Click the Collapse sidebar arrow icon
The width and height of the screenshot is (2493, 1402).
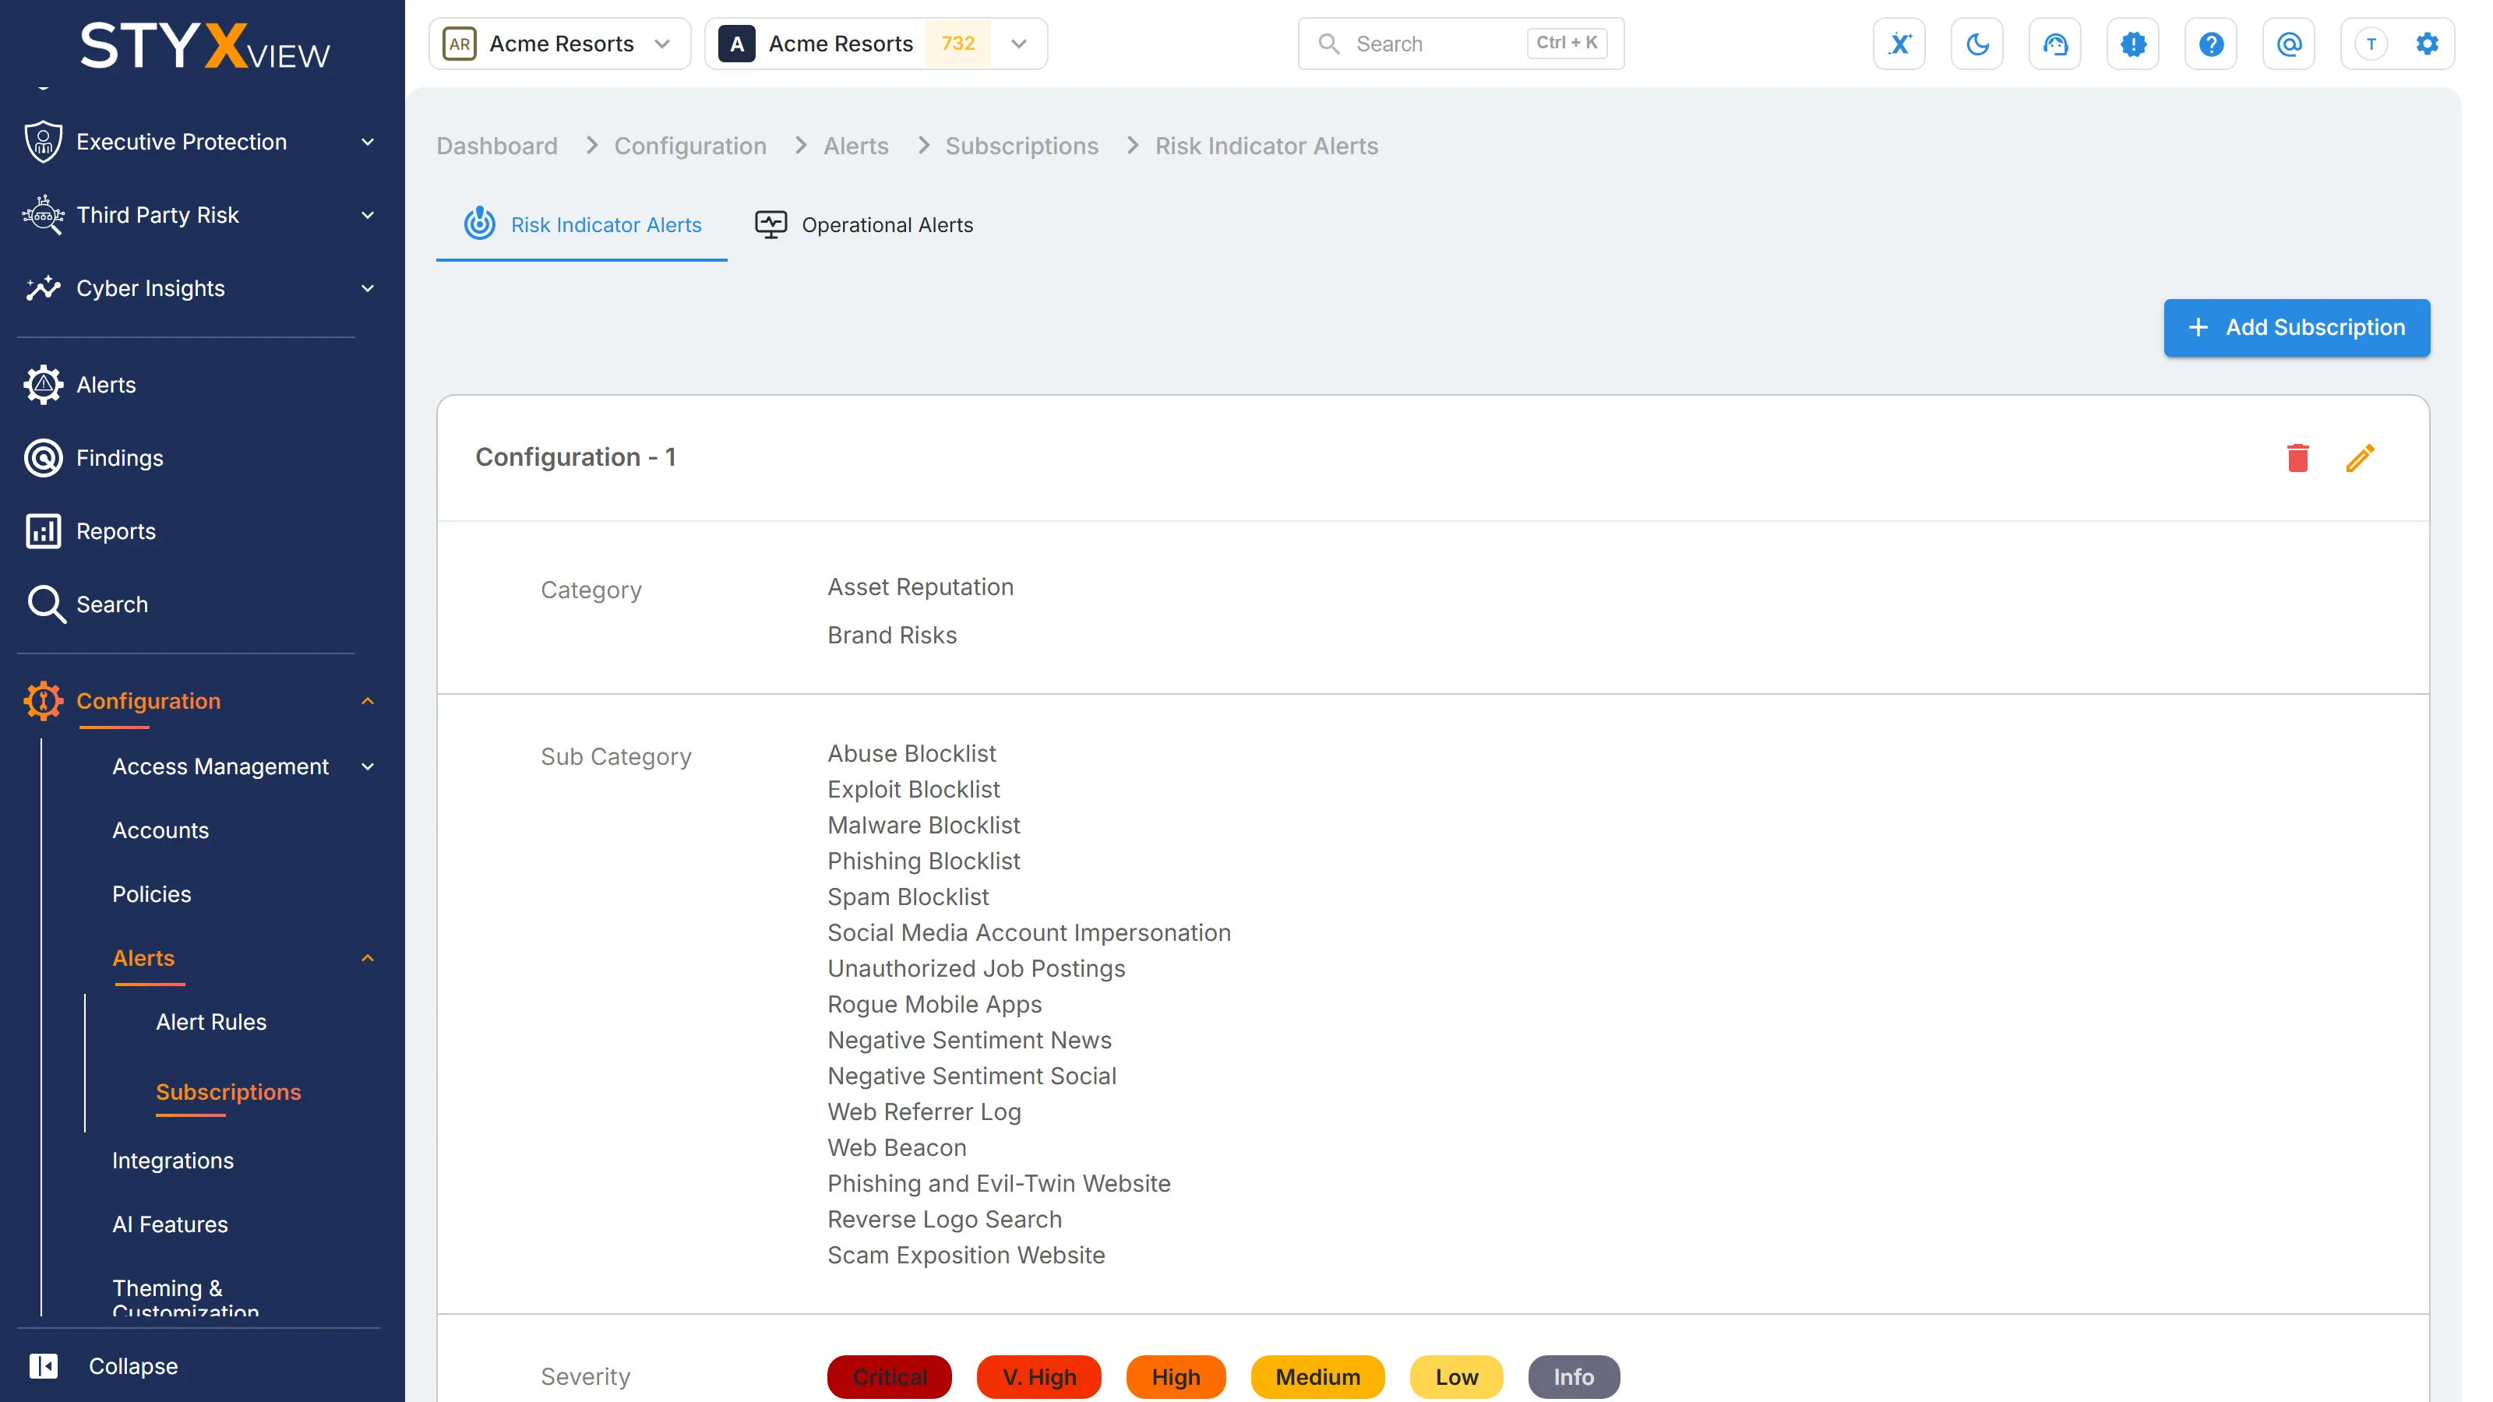pos(44,1365)
